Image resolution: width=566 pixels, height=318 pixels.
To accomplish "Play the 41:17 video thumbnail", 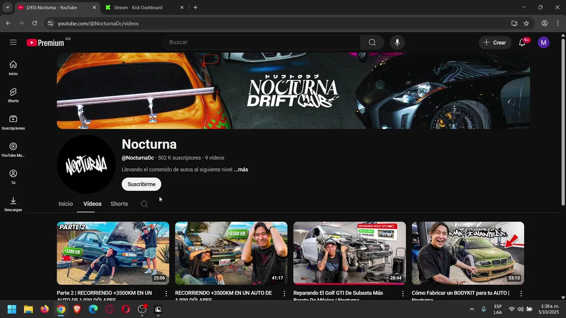I will pos(231,253).
